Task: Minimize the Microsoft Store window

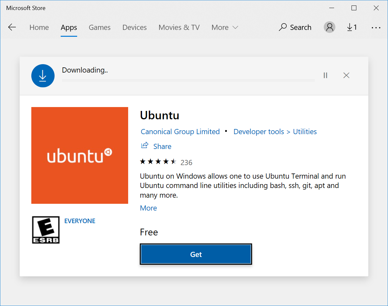Action: [332, 8]
